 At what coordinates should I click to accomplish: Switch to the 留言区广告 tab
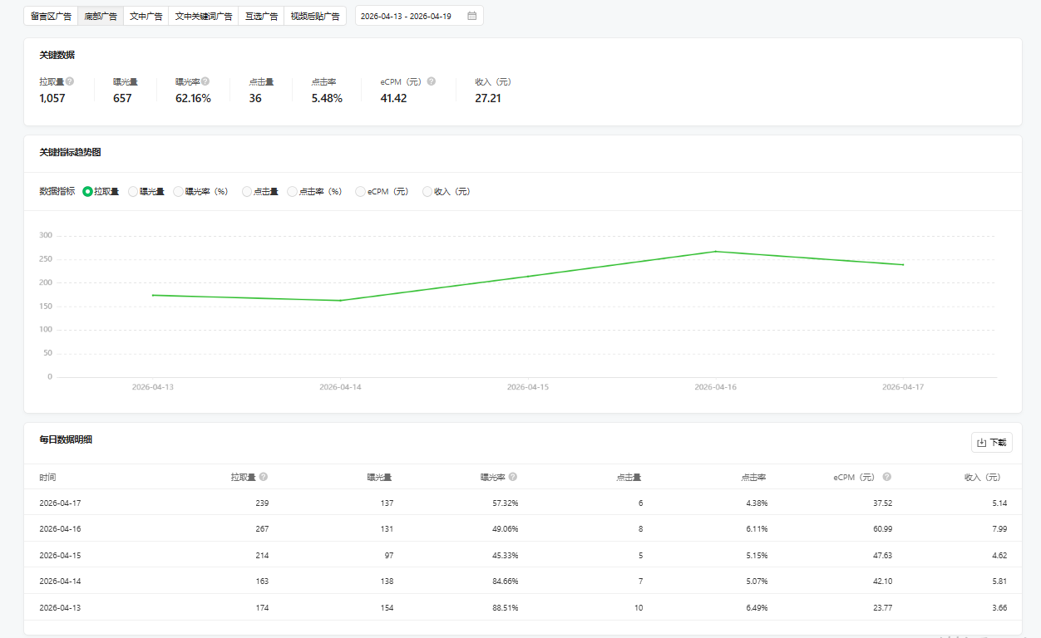click(51, 16)
